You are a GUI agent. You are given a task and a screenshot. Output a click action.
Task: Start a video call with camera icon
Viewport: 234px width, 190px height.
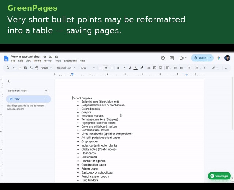tap(181, 58)
